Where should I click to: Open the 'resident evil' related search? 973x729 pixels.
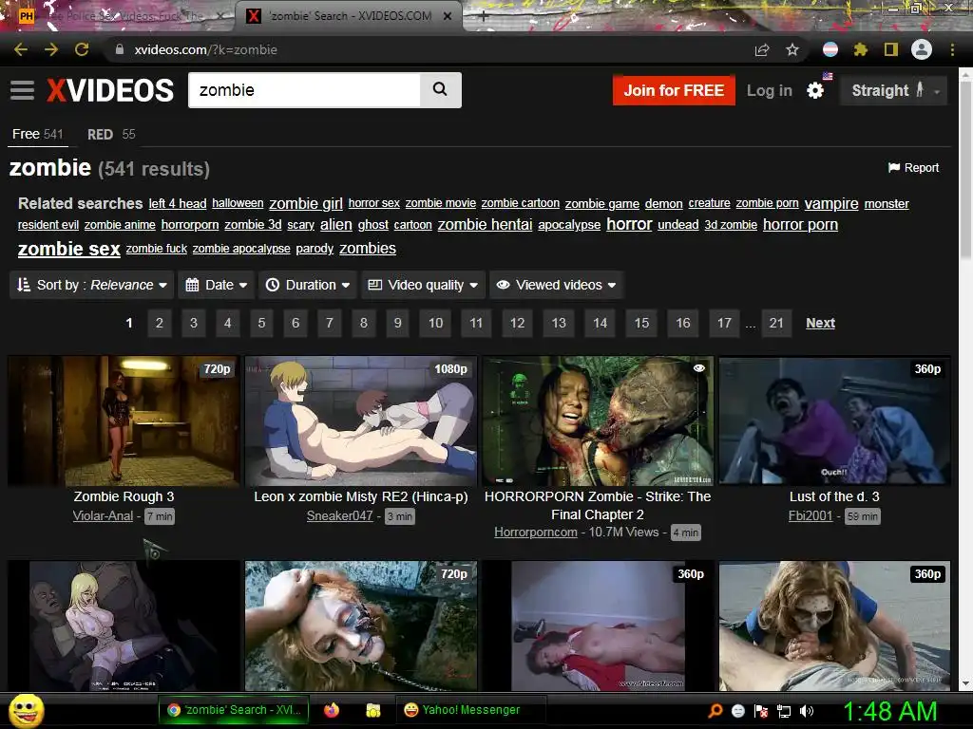48,224
